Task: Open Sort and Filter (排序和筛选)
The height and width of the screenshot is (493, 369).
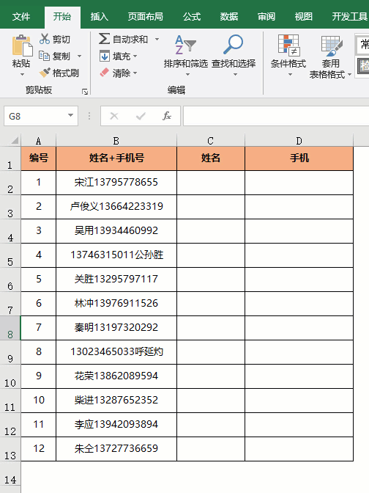Action: tap(186, 55)
